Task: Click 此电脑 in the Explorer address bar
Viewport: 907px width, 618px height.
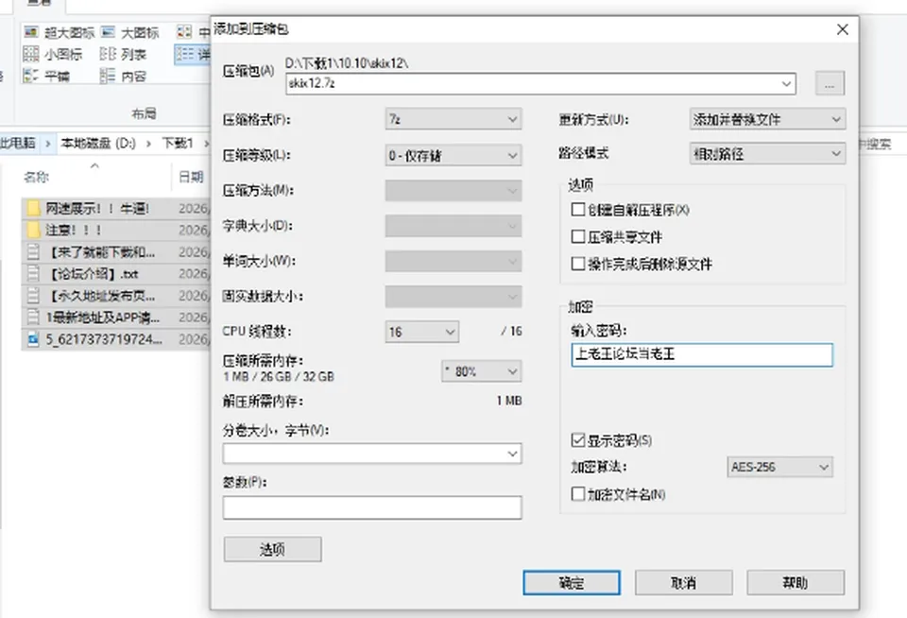Action: point(17,143)
